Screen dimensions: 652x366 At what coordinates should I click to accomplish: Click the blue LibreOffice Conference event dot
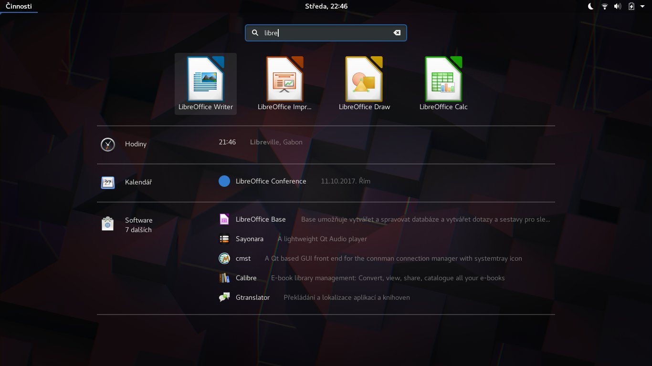click(x=224, y=181)
